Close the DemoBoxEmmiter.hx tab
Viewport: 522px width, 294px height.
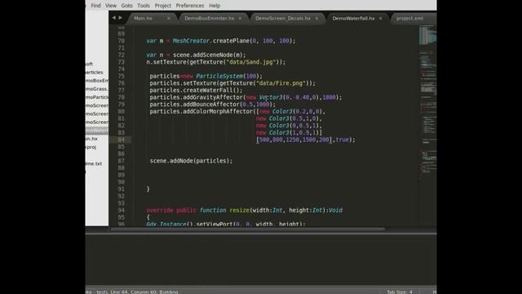click(240, 18)
